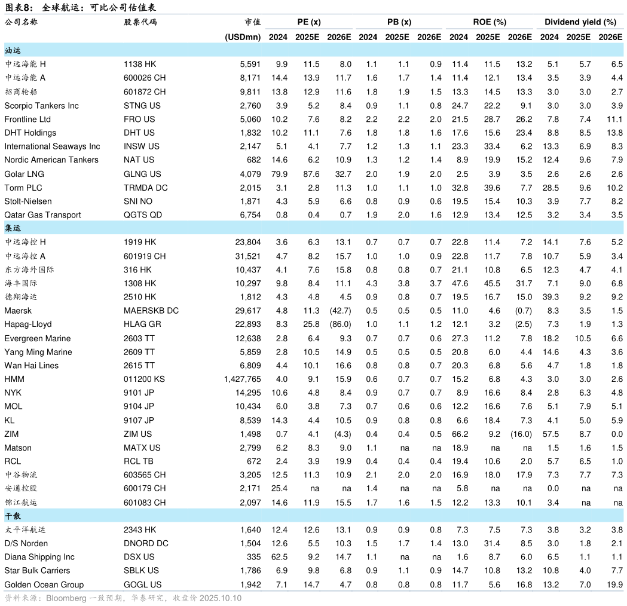This screenshot has height=606, width=627.
Task: Click the date 2025.10.10 in footer
Action: coord(220,598)
